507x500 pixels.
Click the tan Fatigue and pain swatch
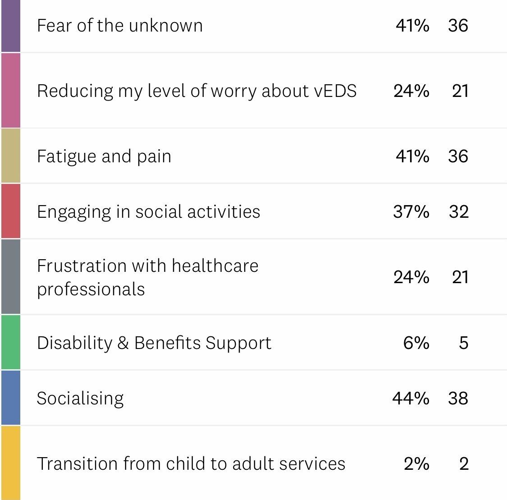(10, 156)
